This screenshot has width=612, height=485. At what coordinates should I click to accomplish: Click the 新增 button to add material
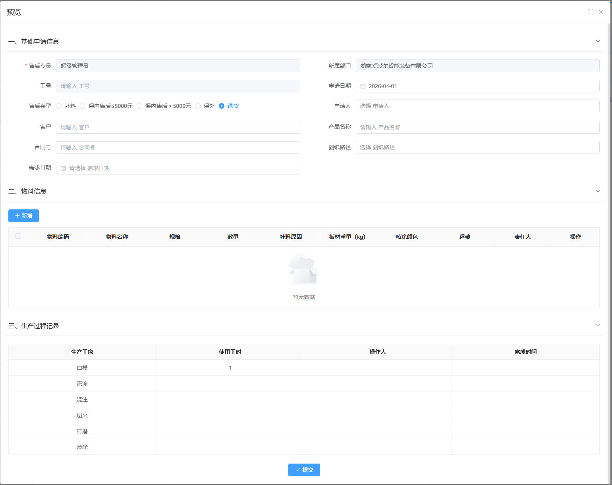coord(23,216)
